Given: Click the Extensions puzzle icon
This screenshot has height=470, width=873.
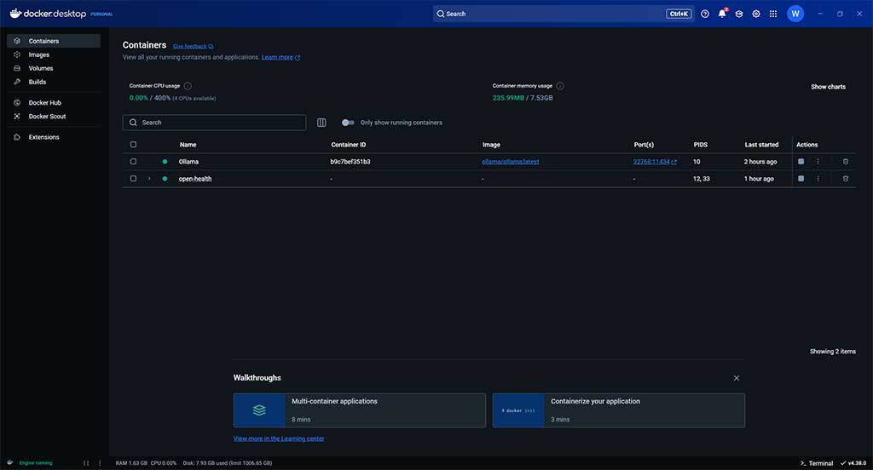Looking at the screenshot, I should [x=17, y=137].
